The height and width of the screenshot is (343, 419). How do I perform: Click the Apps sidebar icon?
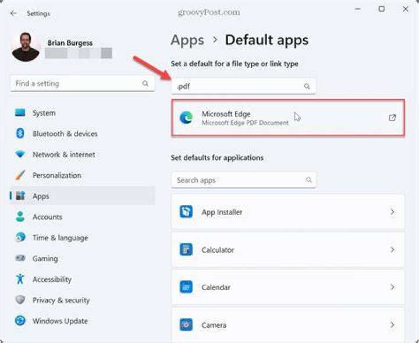(x=20, y=196)
